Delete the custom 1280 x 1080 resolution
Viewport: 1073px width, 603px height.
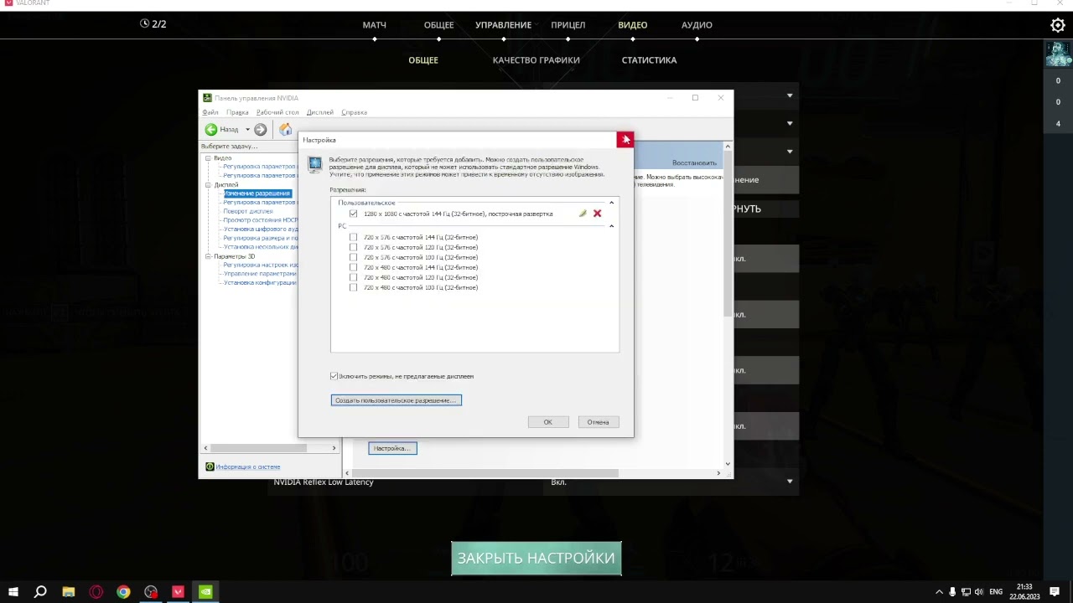597,214
